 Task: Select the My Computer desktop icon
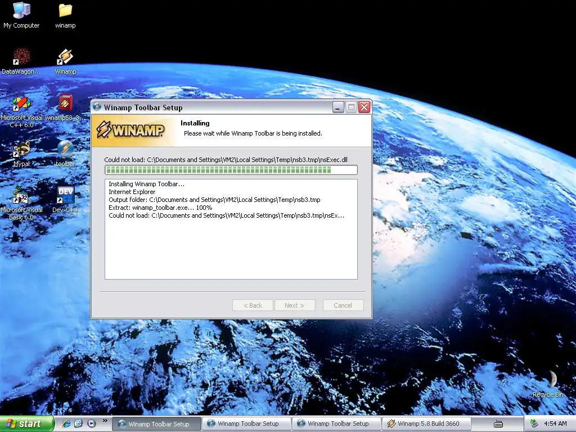(x=21, y=15)
